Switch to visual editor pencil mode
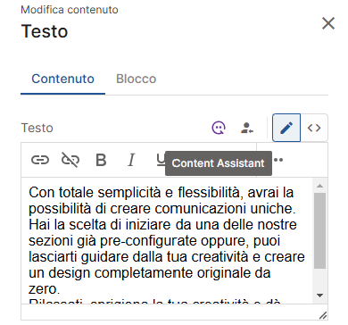The height and width of the screenshot is (325, 348). (286, 128)
